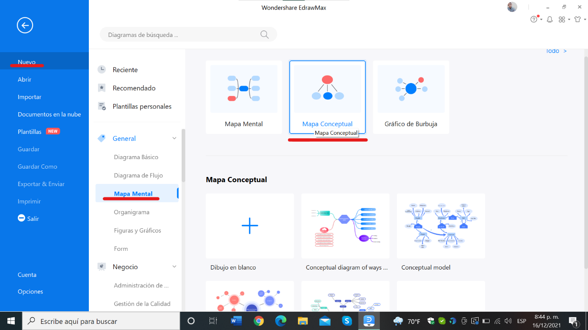Open the theme shirt icon

[578, 19]
